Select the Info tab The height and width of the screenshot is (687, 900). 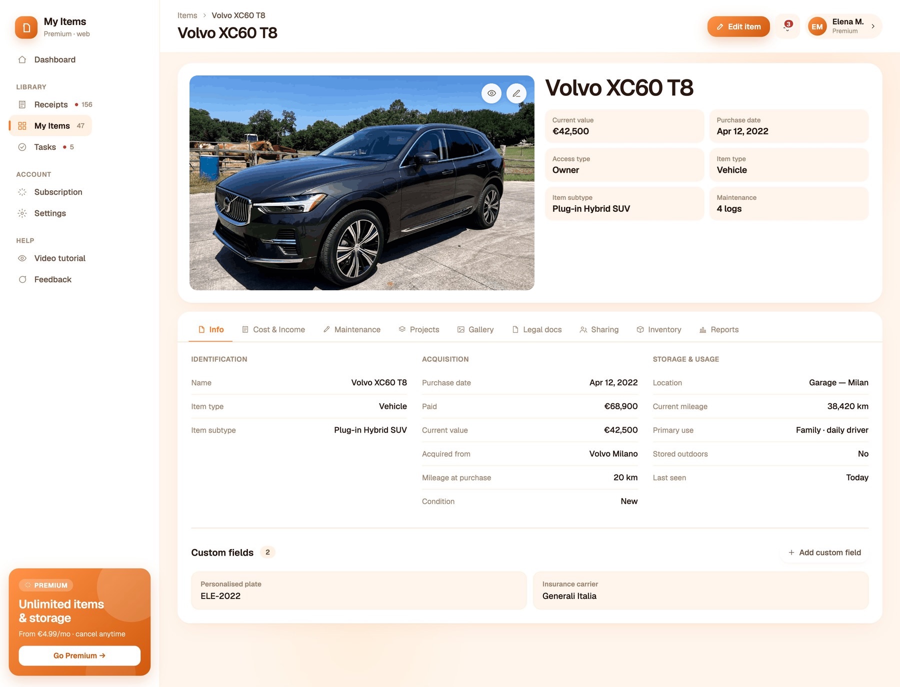pyautogui.click(x=210, y=330)
